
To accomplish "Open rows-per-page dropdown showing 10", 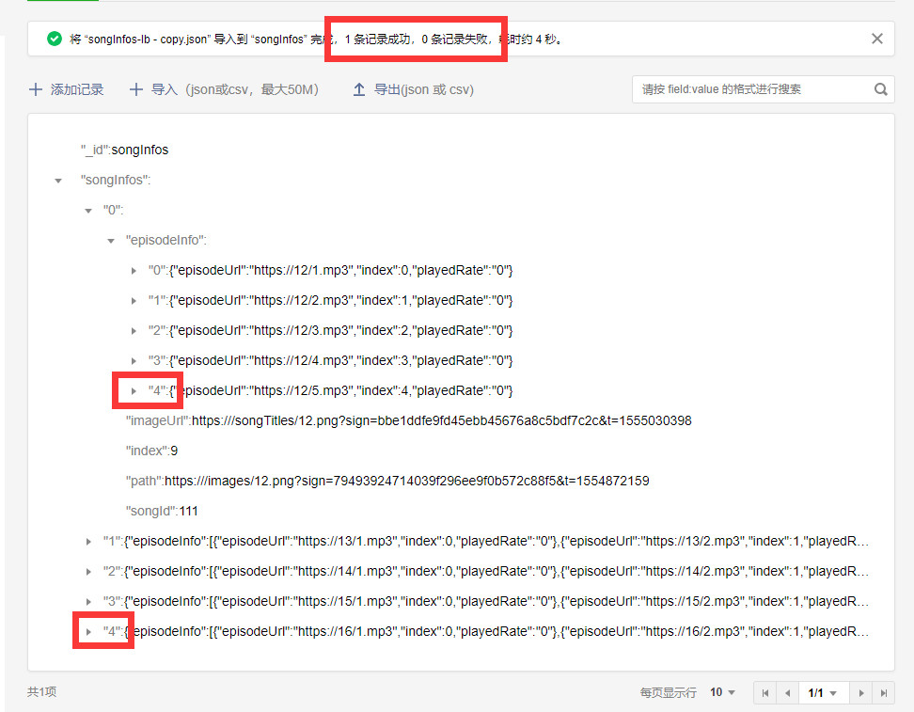I will click(722, 692).
